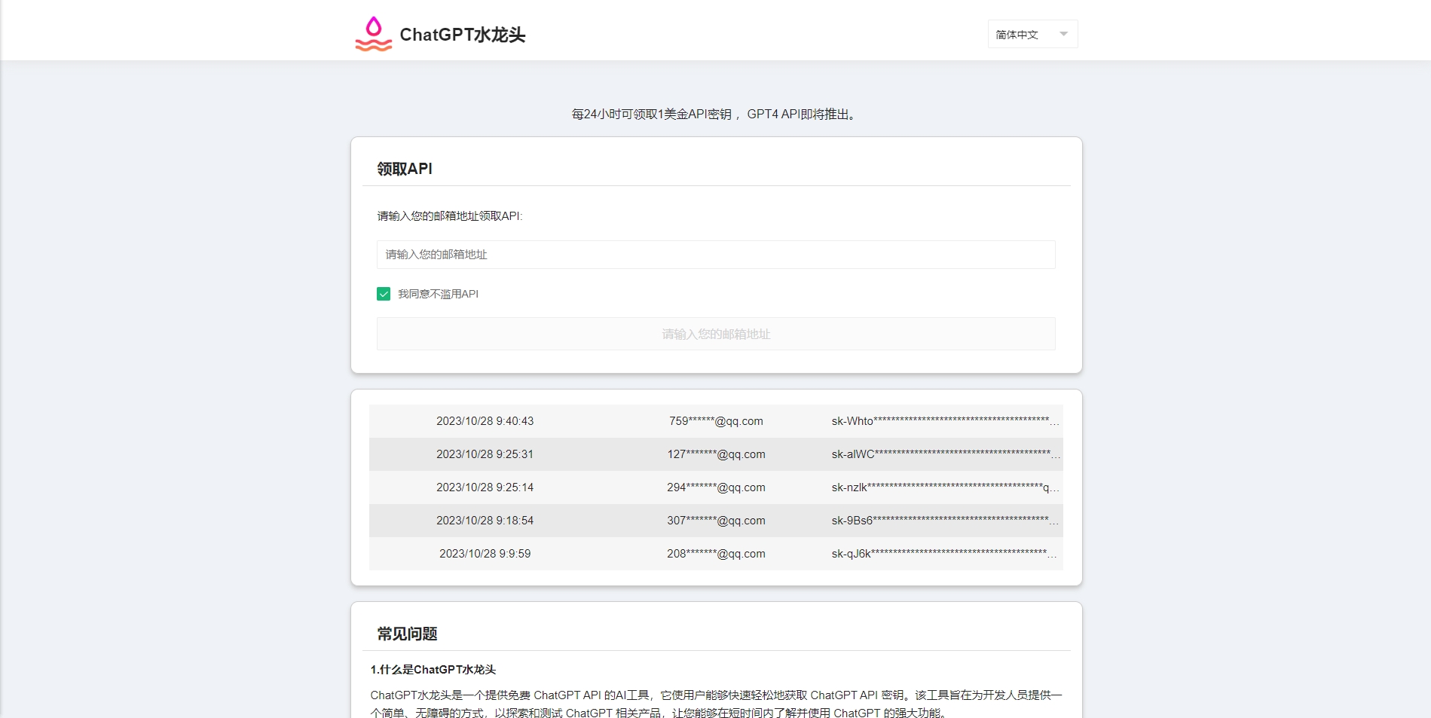1431x718 pixels.
Task: Select the 2023/10/28 9:9:59 timestamp cell
Action: [485, 554]
